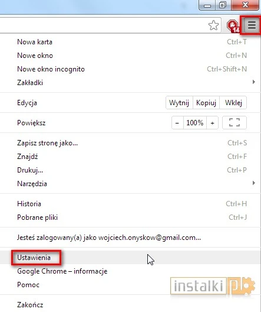Viewport: 261px width, 312px height.
Task: Select Google Chrome – informacje
Action: (130, 271)
